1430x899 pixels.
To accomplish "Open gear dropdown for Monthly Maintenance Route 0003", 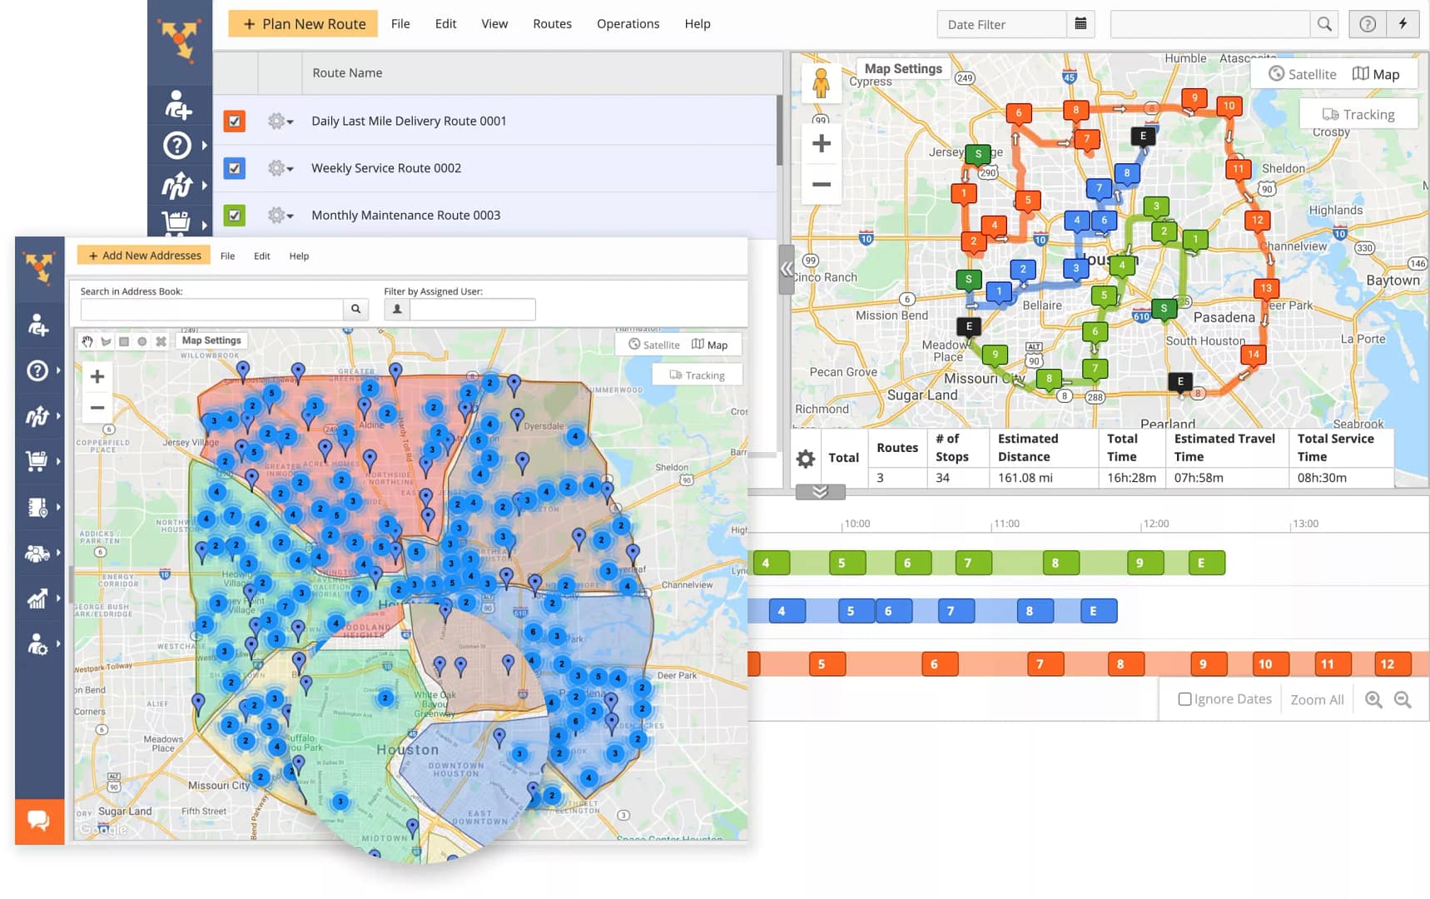I will pos(280,216).
